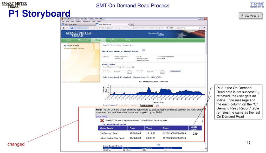
Task: Click page scrollbar up arrow
Action: (206, 31)
